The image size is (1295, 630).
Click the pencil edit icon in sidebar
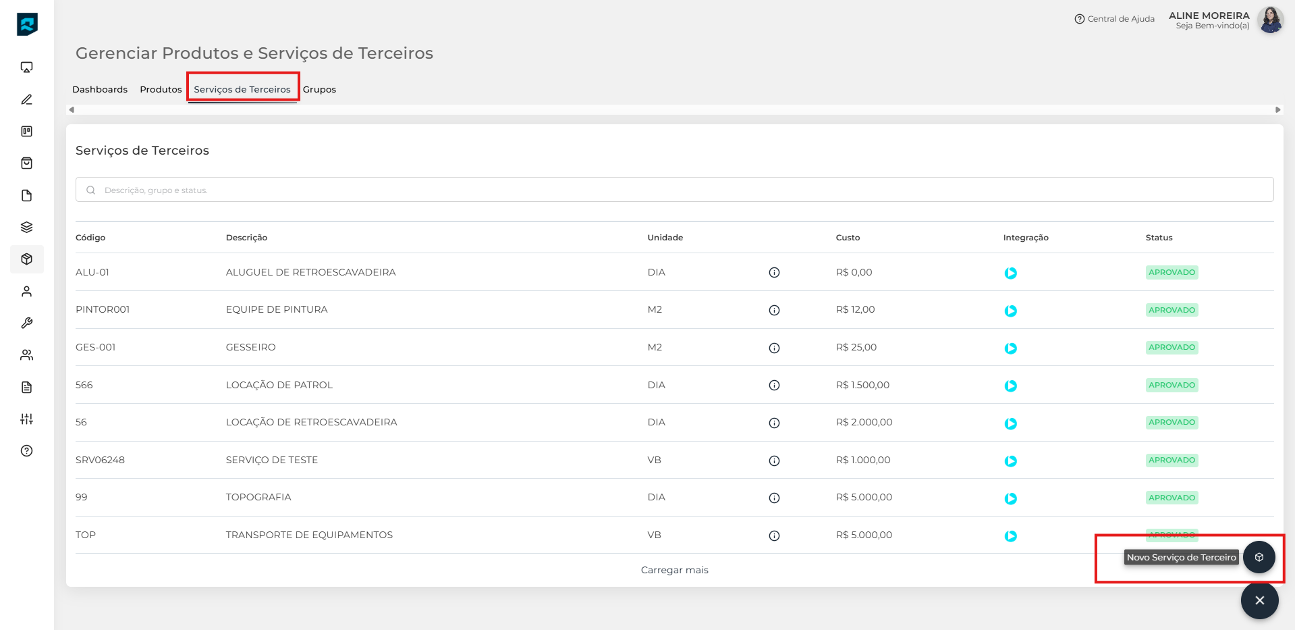coord(27,100)
